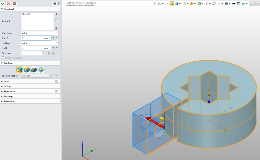The height and width of the screenshot is (160, 260).
Task: Open the End type dropdown
Action: coord(40,43)
